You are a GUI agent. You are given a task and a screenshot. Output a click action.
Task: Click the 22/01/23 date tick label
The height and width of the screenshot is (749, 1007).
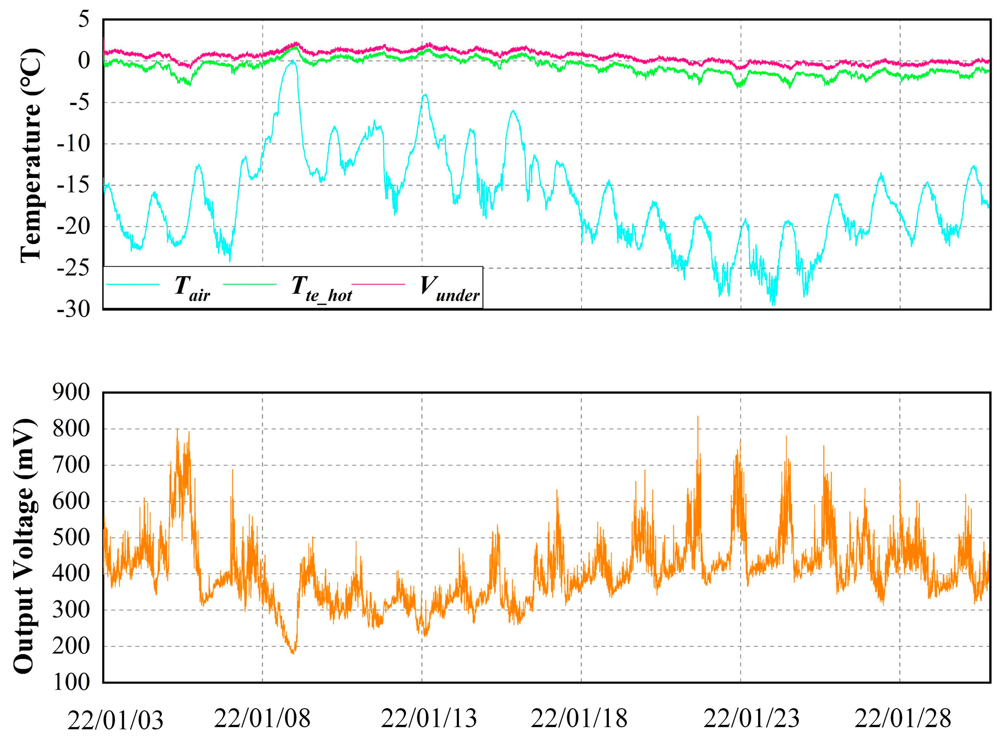[751, 719]
